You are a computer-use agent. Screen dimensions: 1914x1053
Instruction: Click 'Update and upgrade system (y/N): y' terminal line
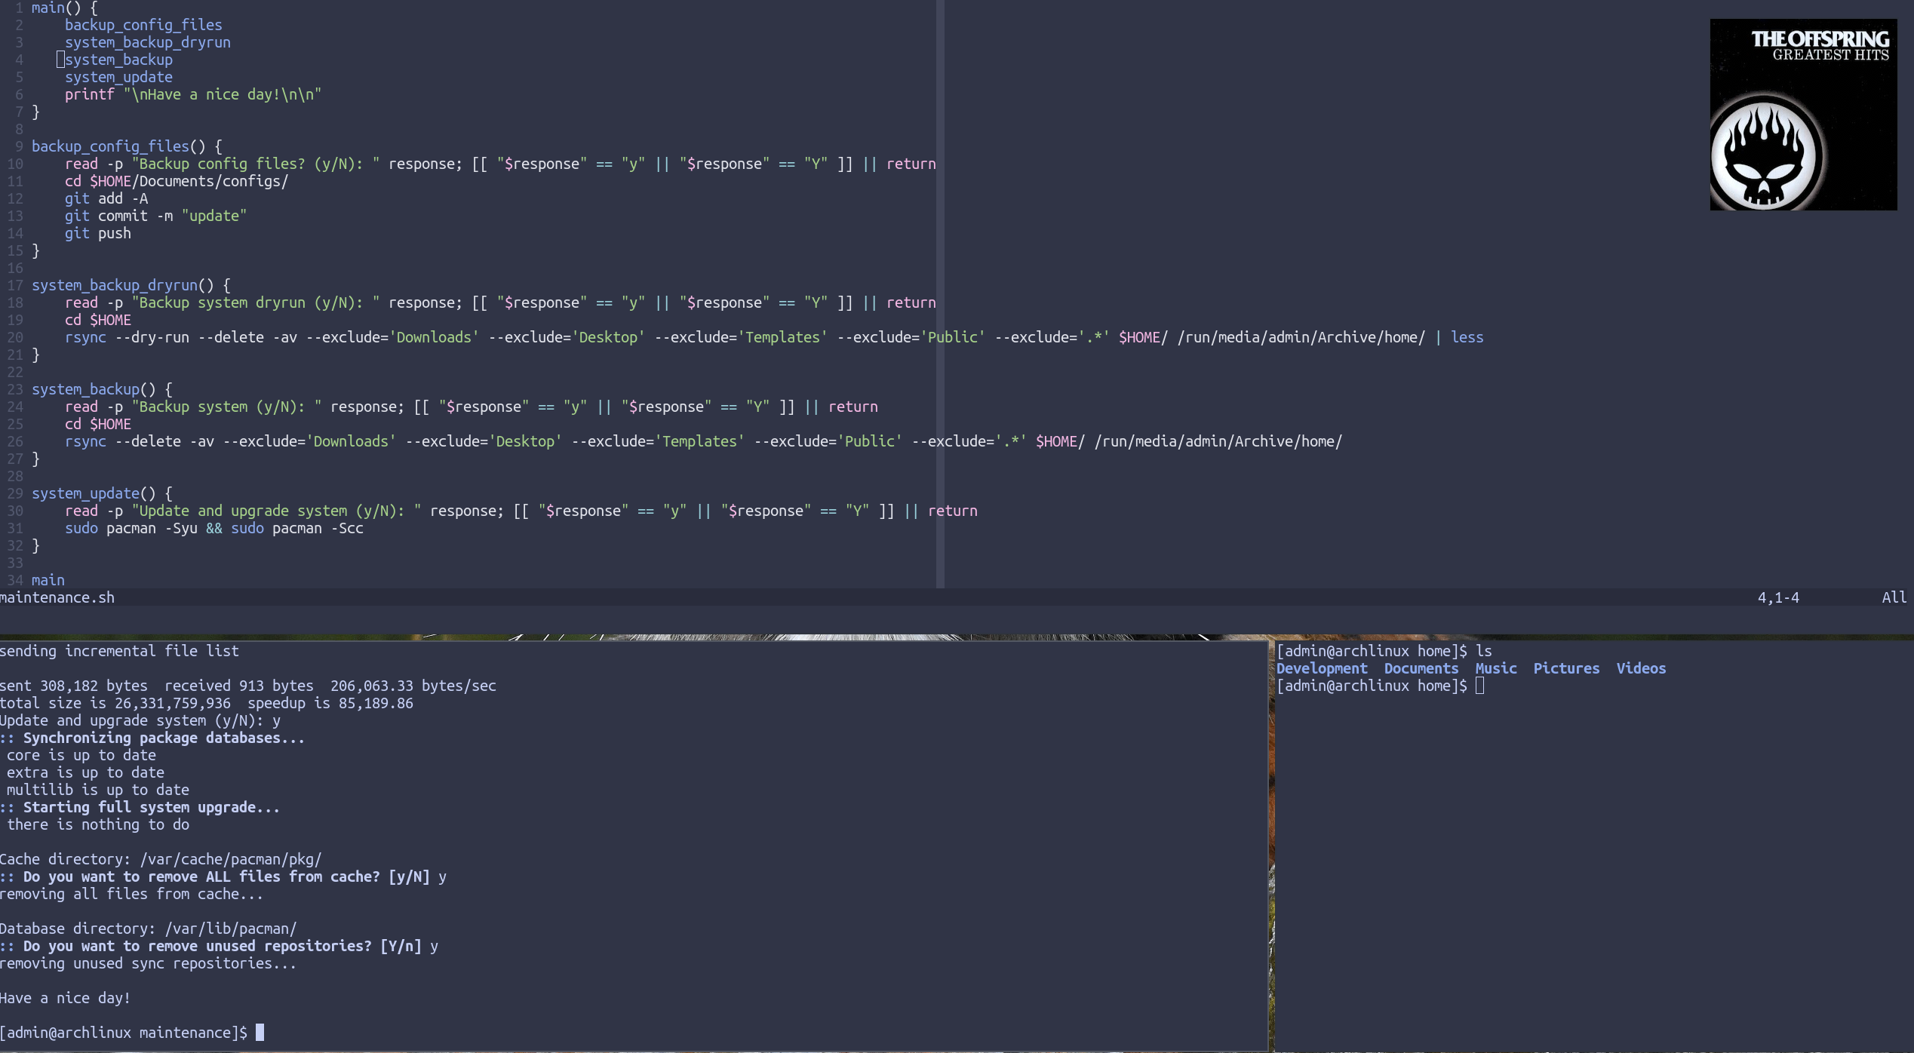coord(140,720)
